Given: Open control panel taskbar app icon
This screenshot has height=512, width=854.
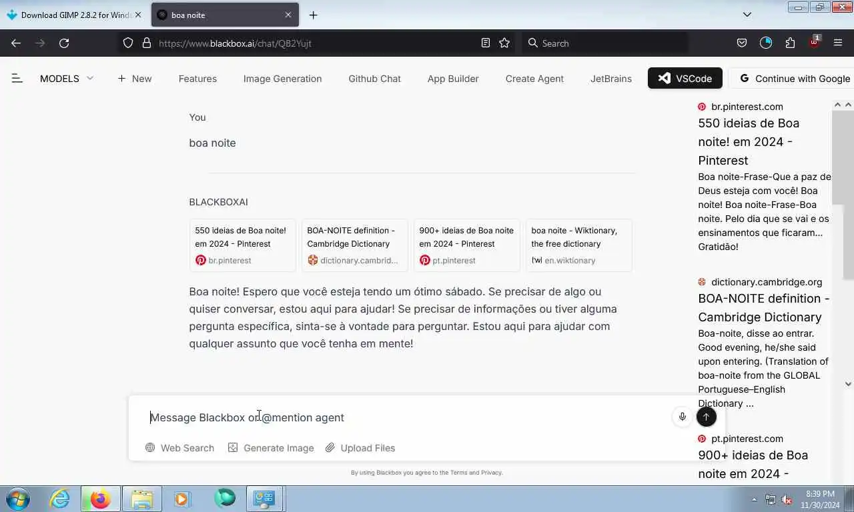Looking at the screenshot, I should [265, 499].
